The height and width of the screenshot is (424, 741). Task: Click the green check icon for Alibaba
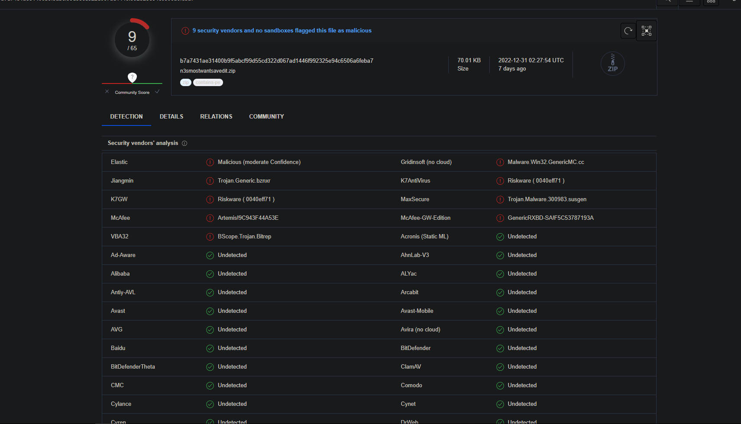(210, 274)
